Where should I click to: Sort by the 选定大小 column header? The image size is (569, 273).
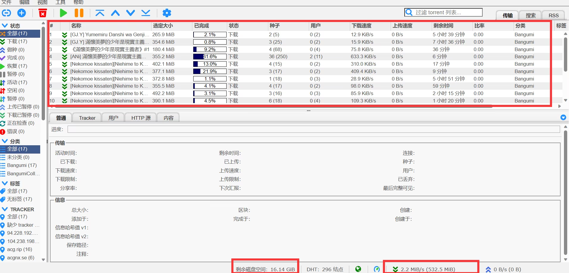coord(163,26)
